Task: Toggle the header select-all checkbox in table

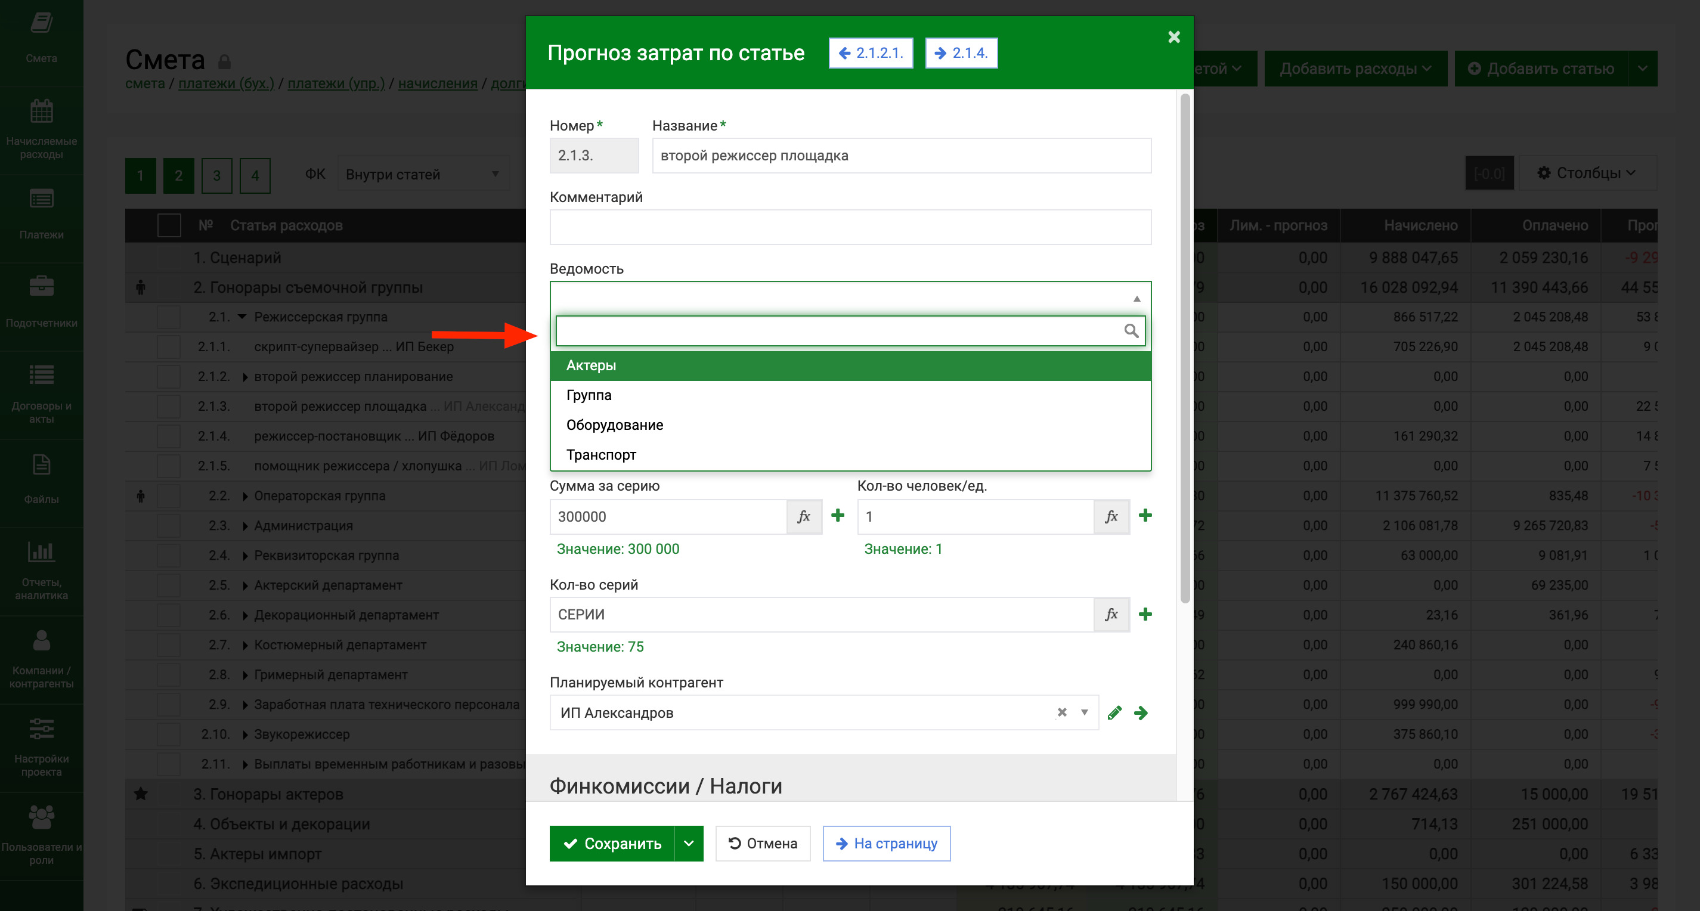Action: [169, 225]
